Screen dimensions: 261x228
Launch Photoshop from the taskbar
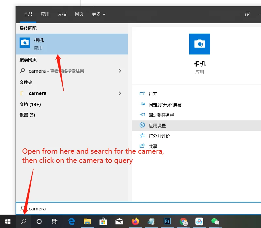tap(167, 221)
